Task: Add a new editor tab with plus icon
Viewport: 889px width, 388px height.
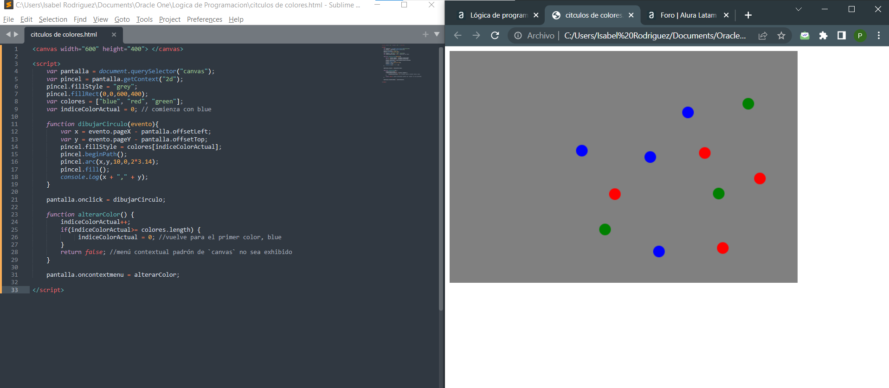Action: tap(425, 34)
